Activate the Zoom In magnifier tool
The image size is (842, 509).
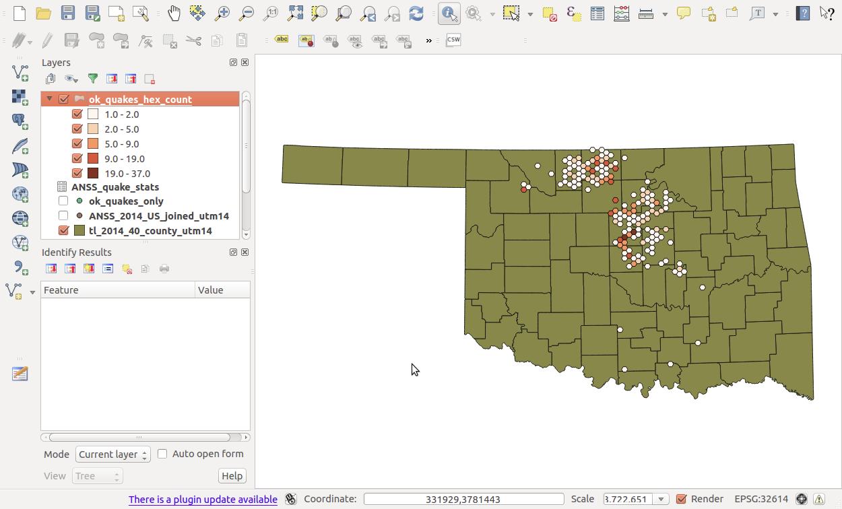tap(222, 13)
